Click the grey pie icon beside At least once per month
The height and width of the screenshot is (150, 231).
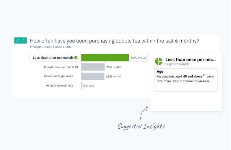pyautogui.click(x=77, y=67)
